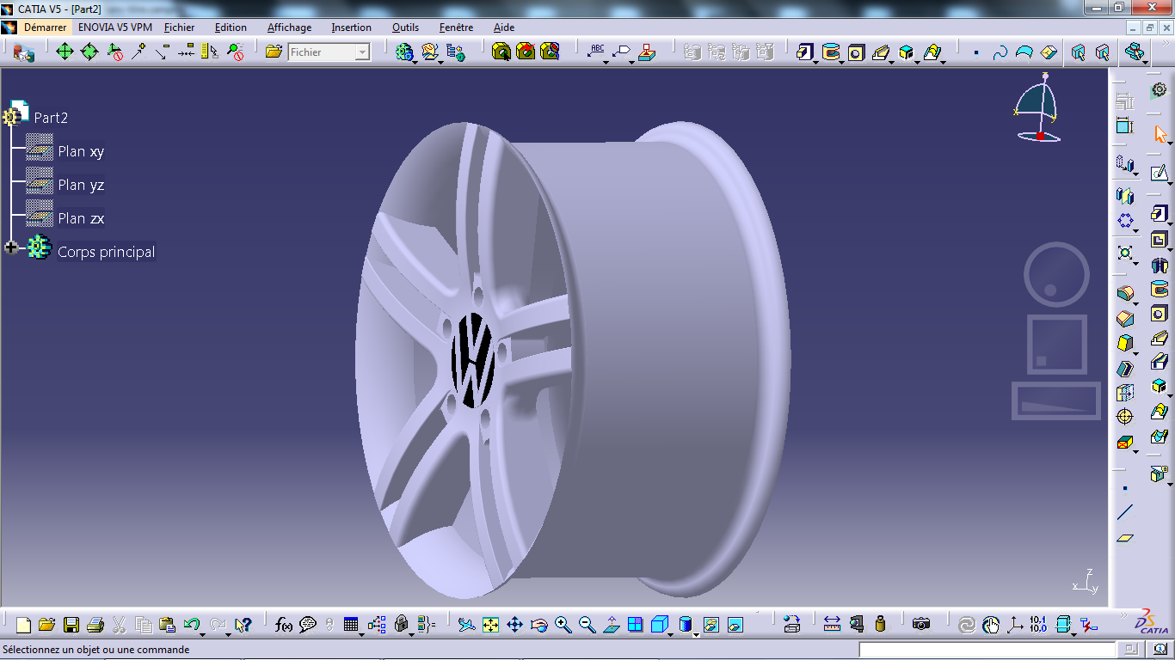Open the Affichage menu
The height and width of the screenshot is (660, 1175).
[289, 27]
